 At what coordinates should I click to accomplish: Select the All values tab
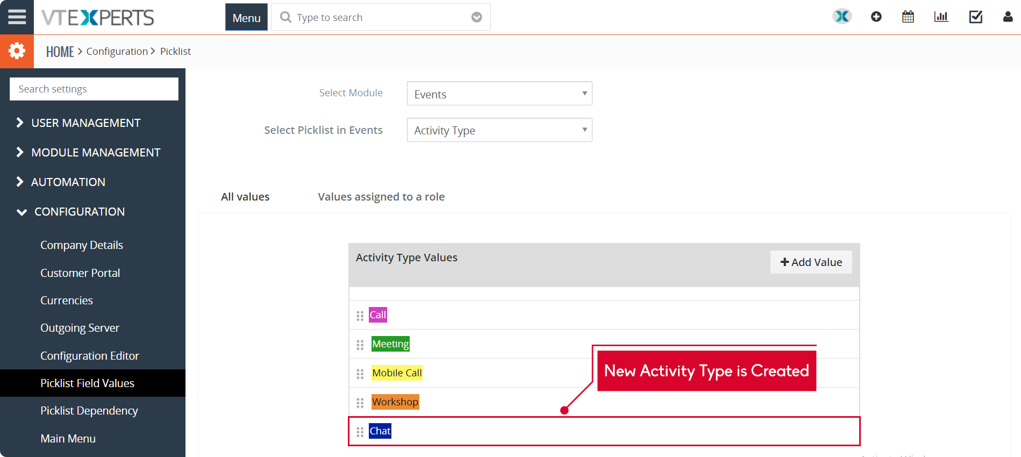tap(245, 197)
